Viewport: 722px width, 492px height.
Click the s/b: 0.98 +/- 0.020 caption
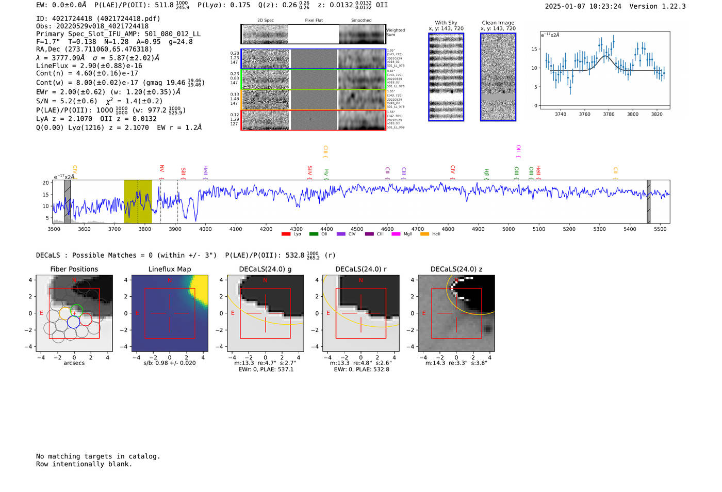pos(170,363)
